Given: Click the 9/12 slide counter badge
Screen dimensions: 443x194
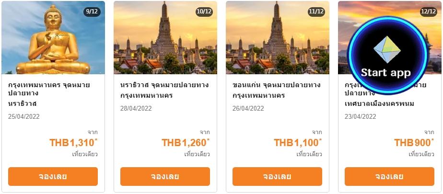Looking at the screenshot, I should tap(92, 11).
